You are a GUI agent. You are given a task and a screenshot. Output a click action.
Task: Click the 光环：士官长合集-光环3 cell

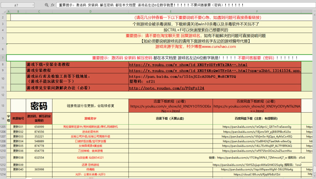[x=90, y=174]
